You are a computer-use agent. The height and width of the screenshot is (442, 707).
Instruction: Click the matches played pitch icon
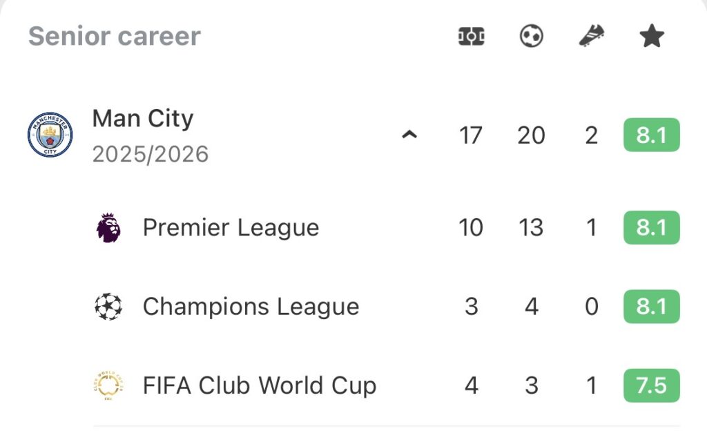pyautogui.click(x=471, y=36)
